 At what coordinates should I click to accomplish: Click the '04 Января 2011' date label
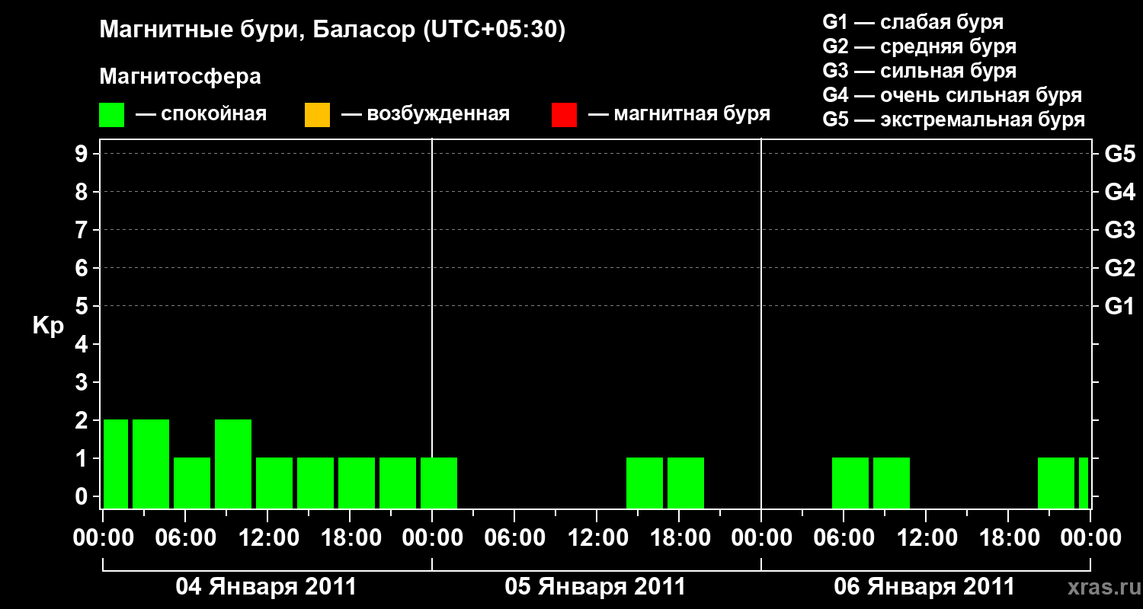click(266, 587)
